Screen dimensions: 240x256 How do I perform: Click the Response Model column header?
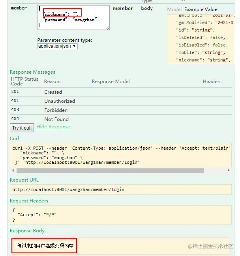pos(111,81)
